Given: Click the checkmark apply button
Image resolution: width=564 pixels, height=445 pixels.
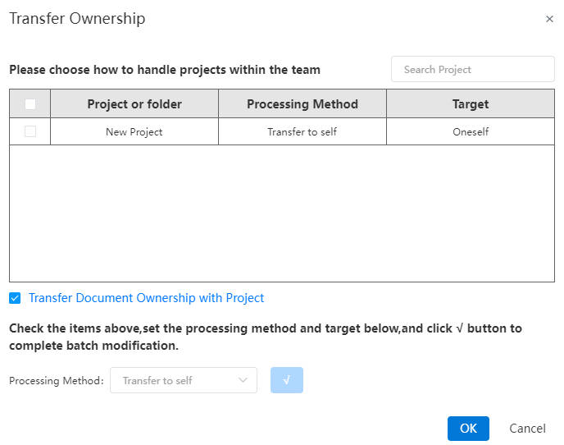Looking at the screenshot, I should [287, 380].
